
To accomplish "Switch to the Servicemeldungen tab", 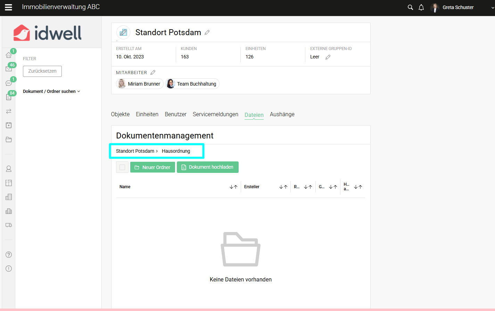I will 215,114.
